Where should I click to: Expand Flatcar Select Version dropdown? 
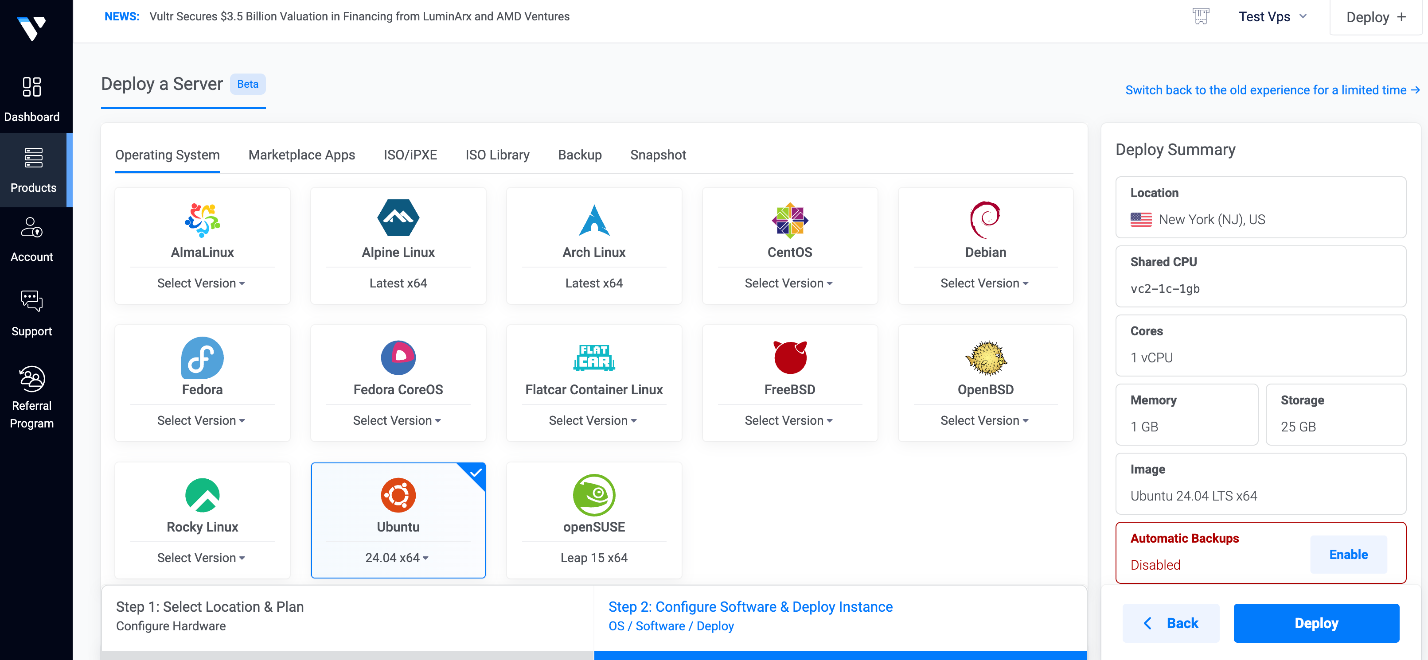point(593,421)
